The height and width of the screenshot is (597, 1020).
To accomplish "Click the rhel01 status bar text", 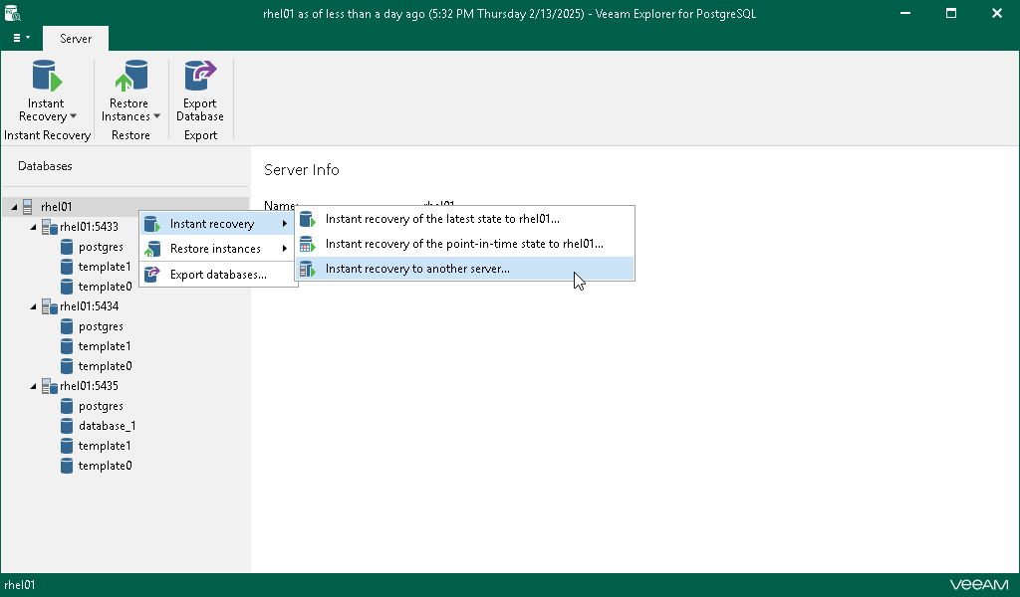I will (x=20, y=585).
